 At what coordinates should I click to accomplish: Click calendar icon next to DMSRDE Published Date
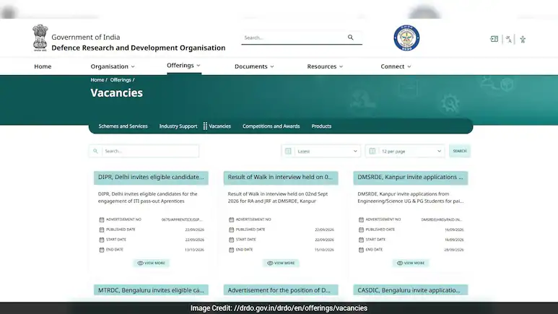click(361, 230)
